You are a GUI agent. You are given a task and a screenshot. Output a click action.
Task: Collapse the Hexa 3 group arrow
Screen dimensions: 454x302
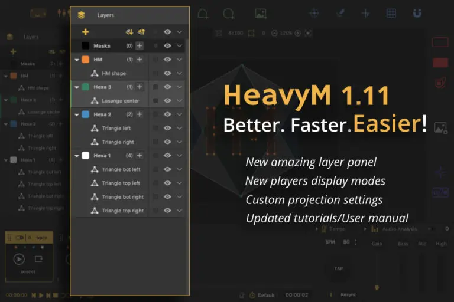[x=77, y=87]
